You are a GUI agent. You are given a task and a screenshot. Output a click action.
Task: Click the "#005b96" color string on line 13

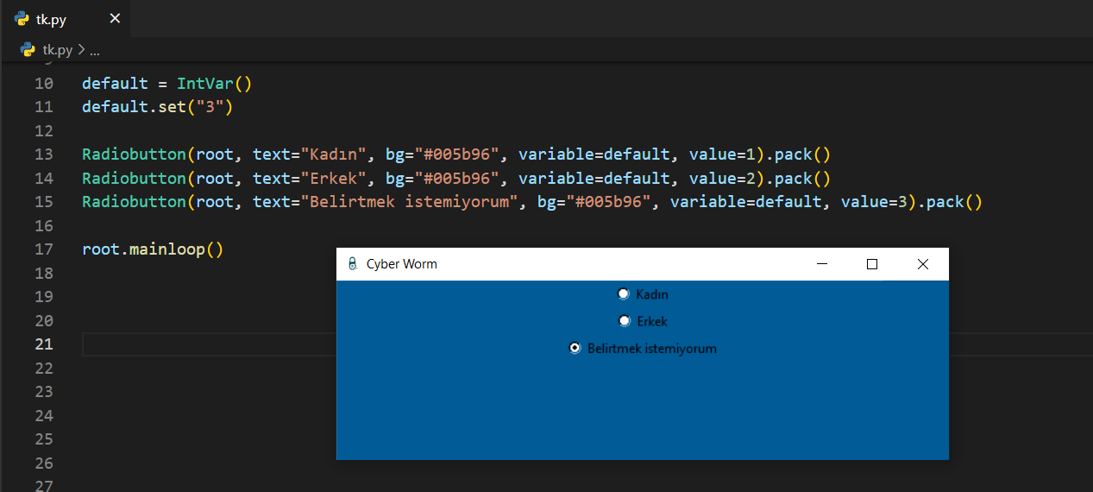coord(457,155)
